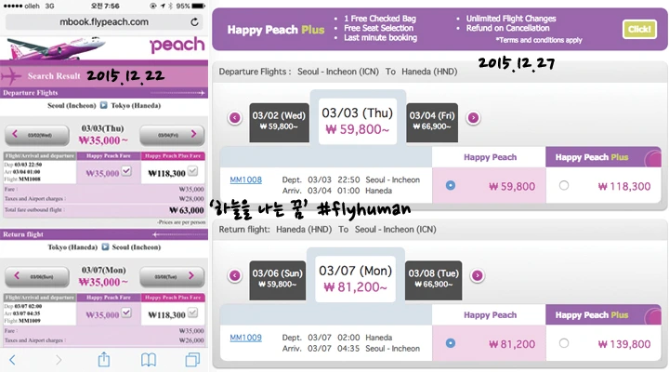Select the 03/08 (Tue) ₩66,900 date tab
The image size is (669, 372).
(x=434, y=280)
